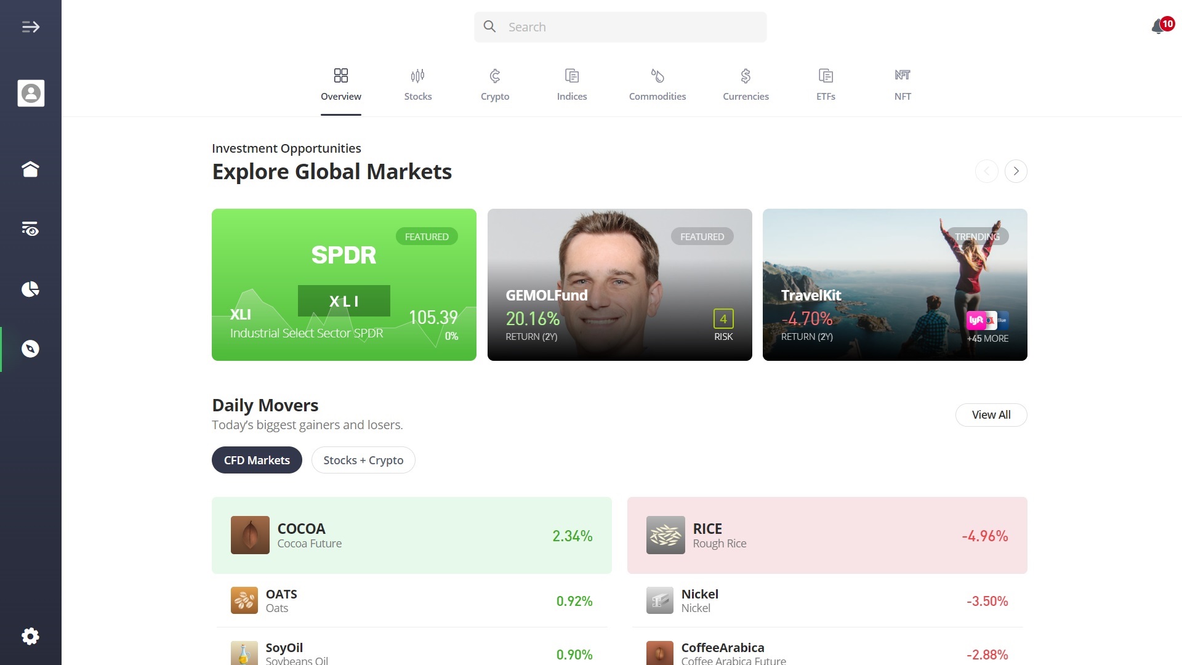Screen dimensions: 1182x665
Task: Expand the Watch tab in sidebar
Action: 31,228
